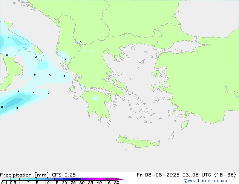Click the 'Fr 08-05-2026 03..06 UTC (18+36)' timestamp

point(186,175)
